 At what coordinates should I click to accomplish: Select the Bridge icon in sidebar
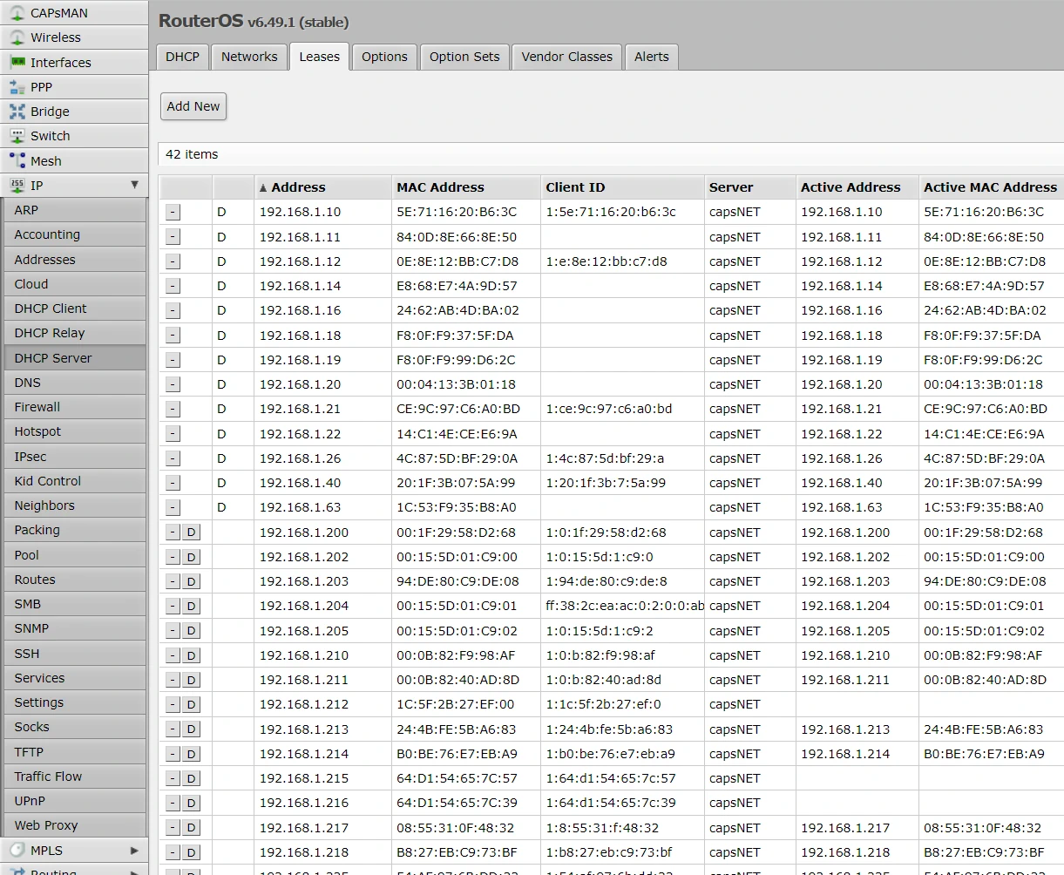tap(17, 112)
